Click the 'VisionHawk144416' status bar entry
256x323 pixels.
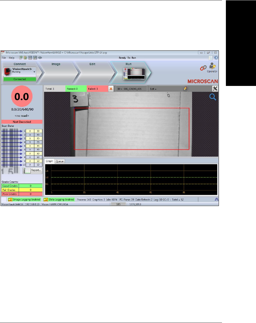click(x=12, y=204)
